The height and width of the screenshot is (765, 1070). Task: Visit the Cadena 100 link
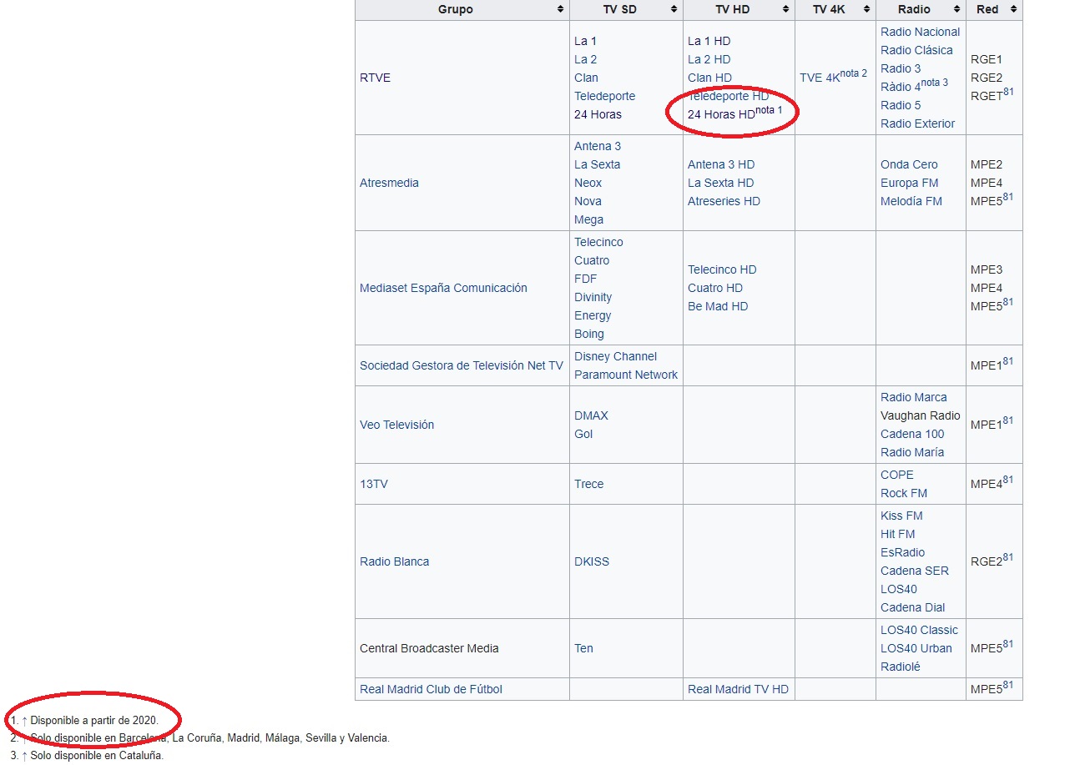912,434
